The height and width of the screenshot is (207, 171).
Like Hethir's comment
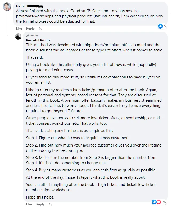pos(19,29)
